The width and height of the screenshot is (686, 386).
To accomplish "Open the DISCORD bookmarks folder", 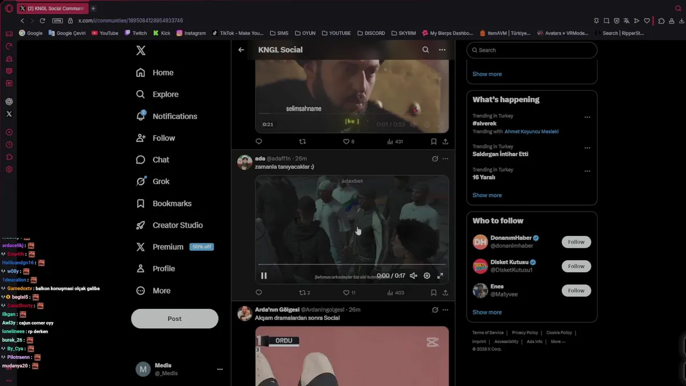I will tap(371, 33).
